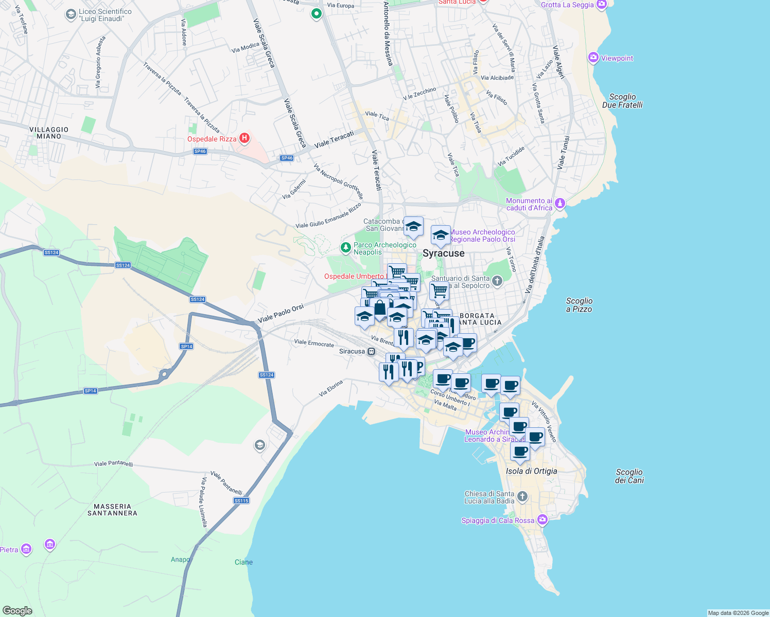This screenshot has height=617, width=770.
Task: Click the Parco Archeologico Neapolis tree icon
Action: 346,246
